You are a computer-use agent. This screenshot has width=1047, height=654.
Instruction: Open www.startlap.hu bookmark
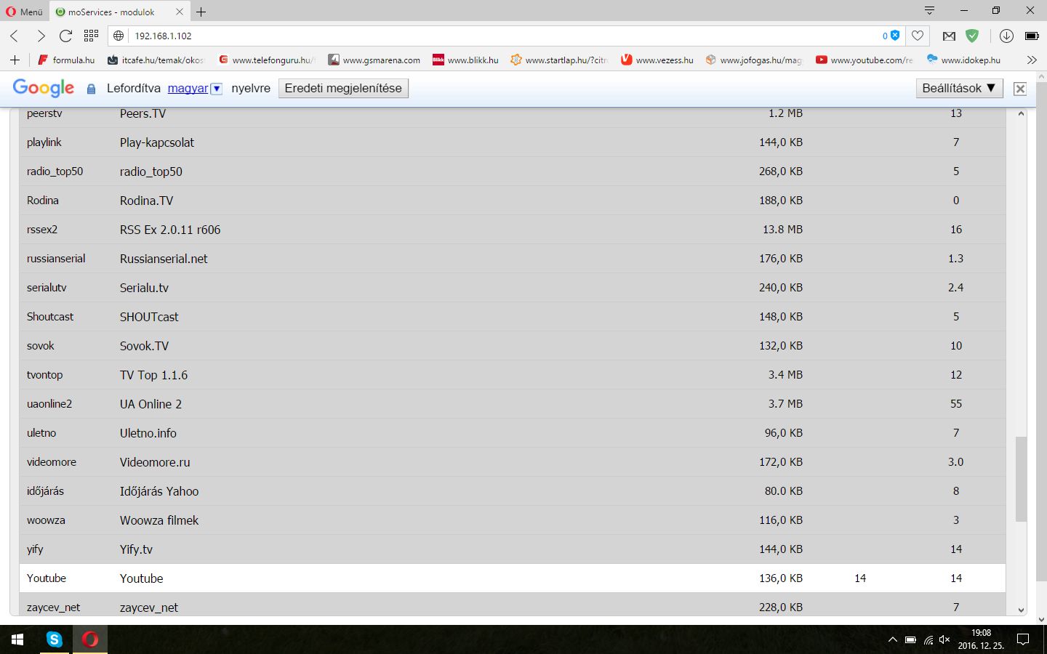(558, 60)
